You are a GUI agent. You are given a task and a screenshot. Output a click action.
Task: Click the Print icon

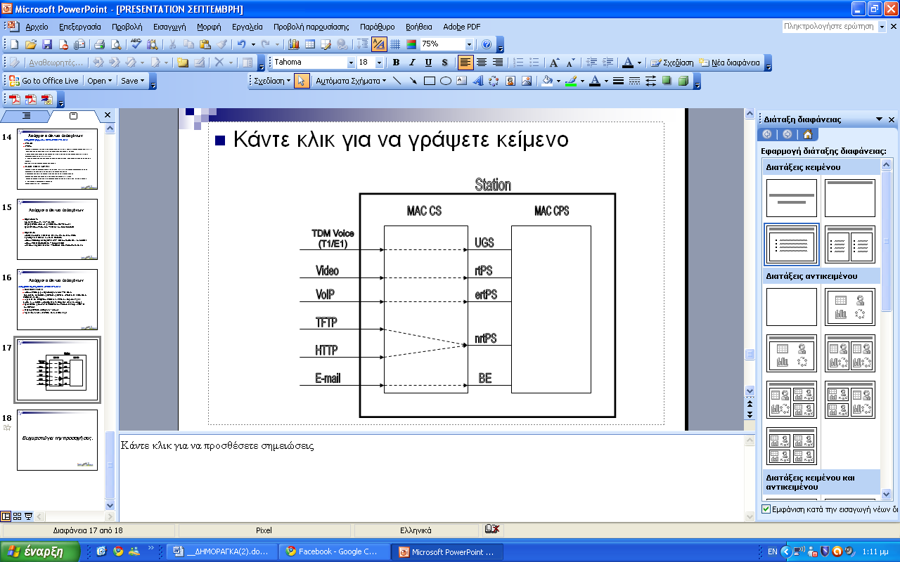(99, 44)
